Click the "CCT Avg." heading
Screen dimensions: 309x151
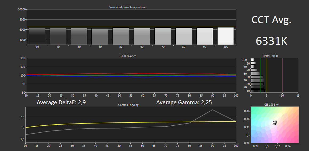point(271,20)
